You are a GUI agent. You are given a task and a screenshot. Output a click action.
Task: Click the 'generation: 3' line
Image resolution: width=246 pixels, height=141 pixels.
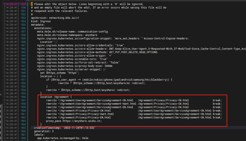[44, 132]
